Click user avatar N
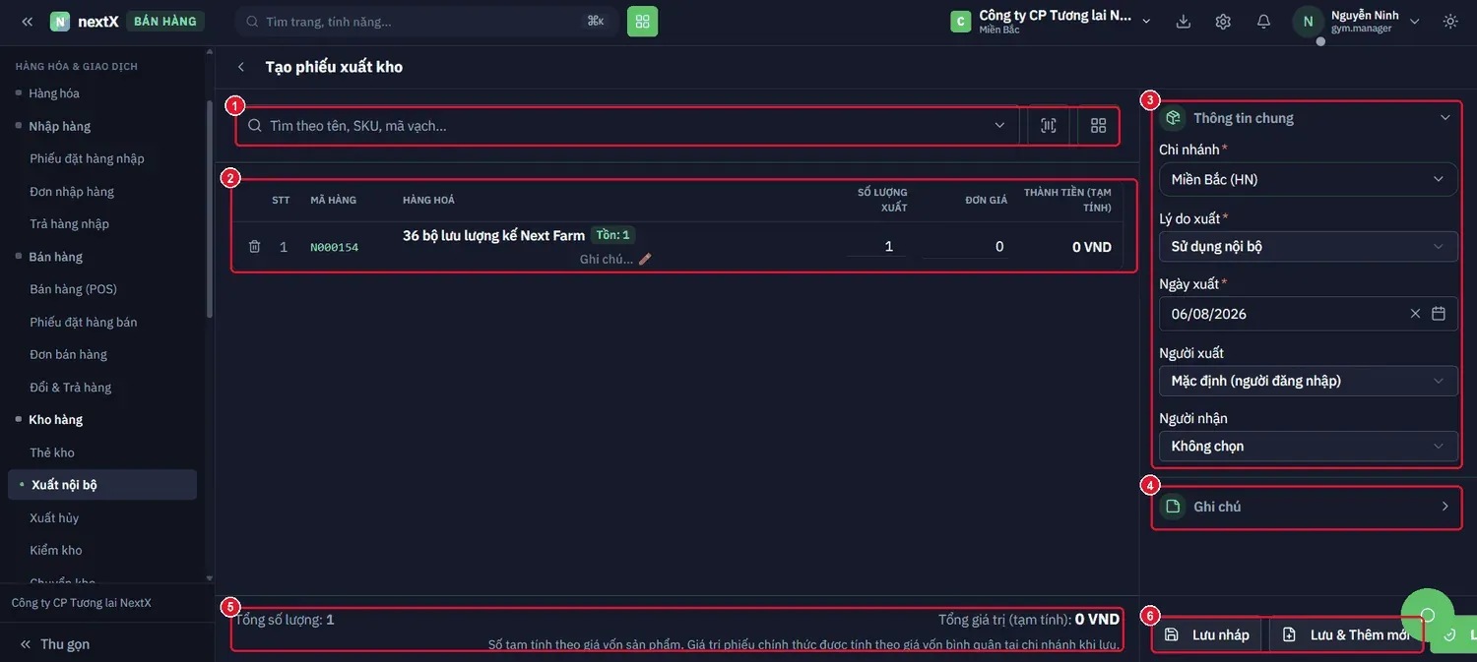The image size is (1477, 662). (x=1308, y=22)
